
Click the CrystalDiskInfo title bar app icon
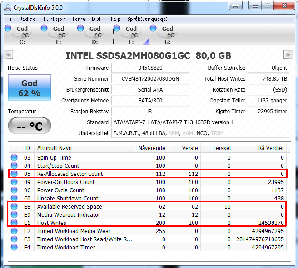[8, 8]
